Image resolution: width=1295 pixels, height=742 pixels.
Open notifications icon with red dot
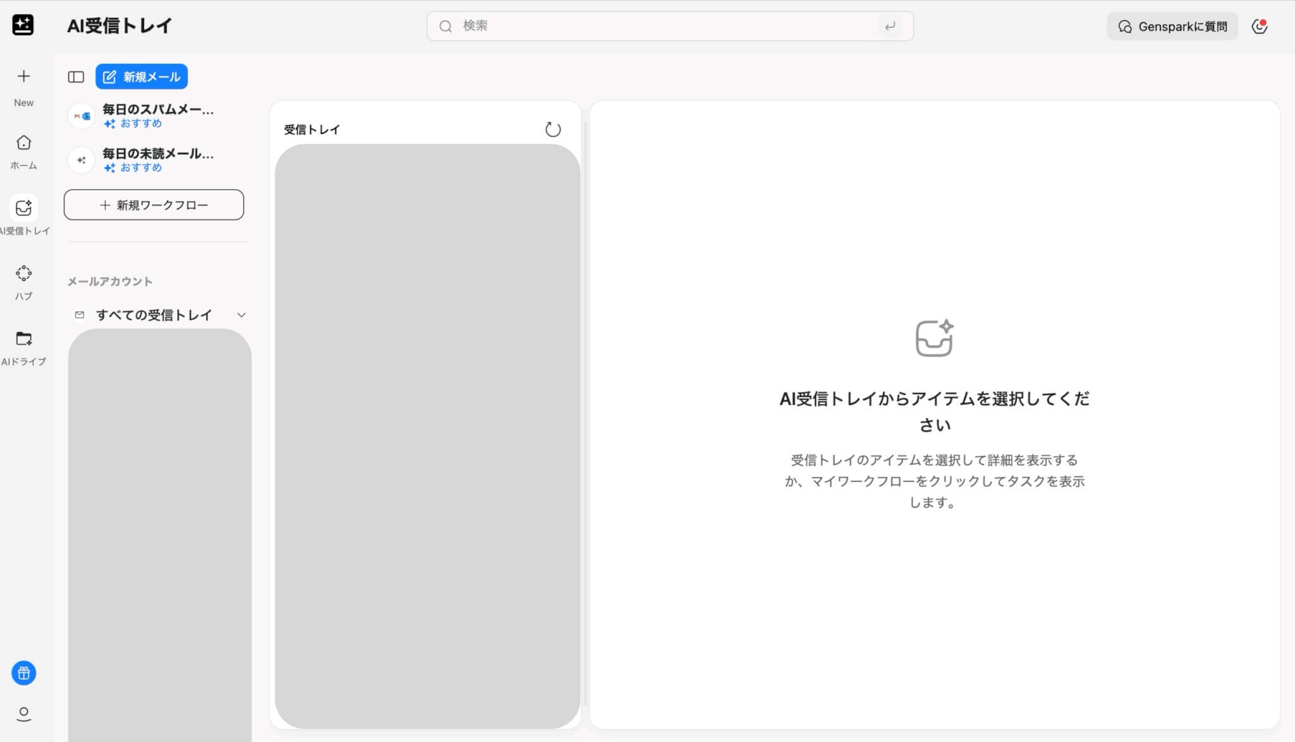point(1259,27)
